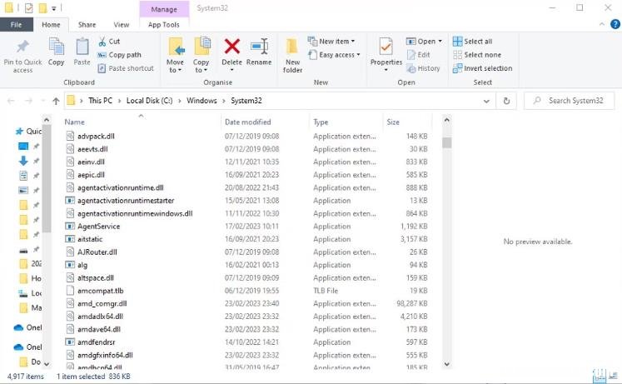Click Select all in ribbon
This screenshot has height=384, width=622.
[x=472, y=42]
